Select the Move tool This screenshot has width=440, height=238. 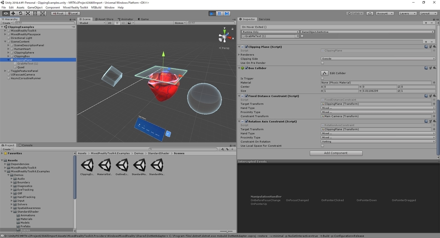13,14
